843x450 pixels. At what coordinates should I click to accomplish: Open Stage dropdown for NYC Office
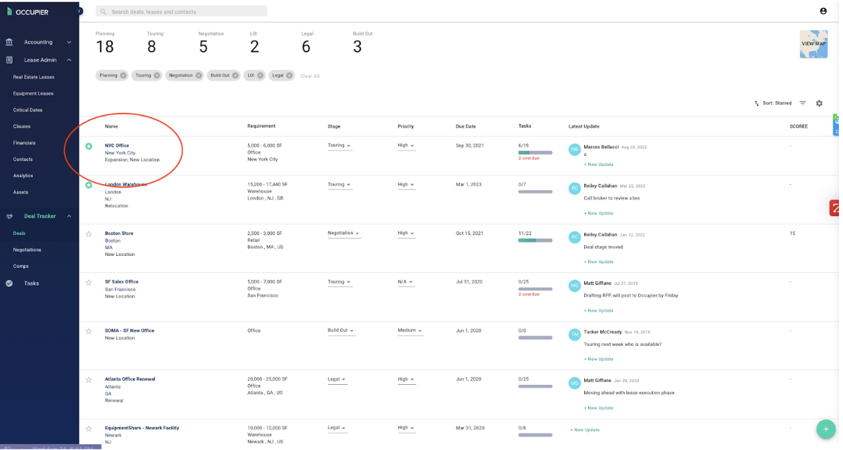[x=339, y=146]
